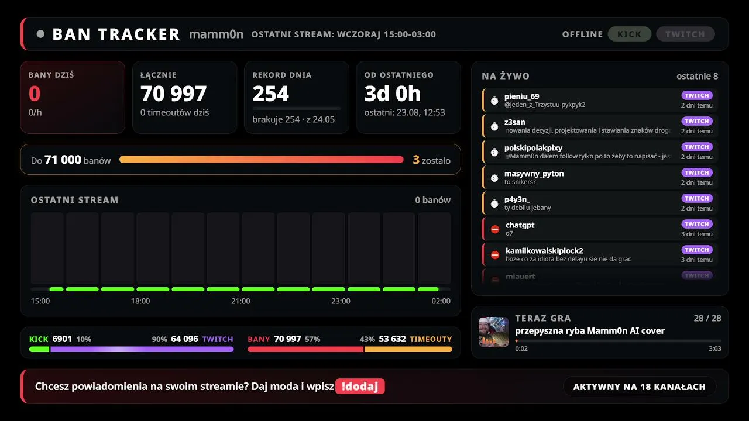This screenshot has width=749, height=421.
Task: Click the '0 banów' chart label
Action: click(433, 200)
